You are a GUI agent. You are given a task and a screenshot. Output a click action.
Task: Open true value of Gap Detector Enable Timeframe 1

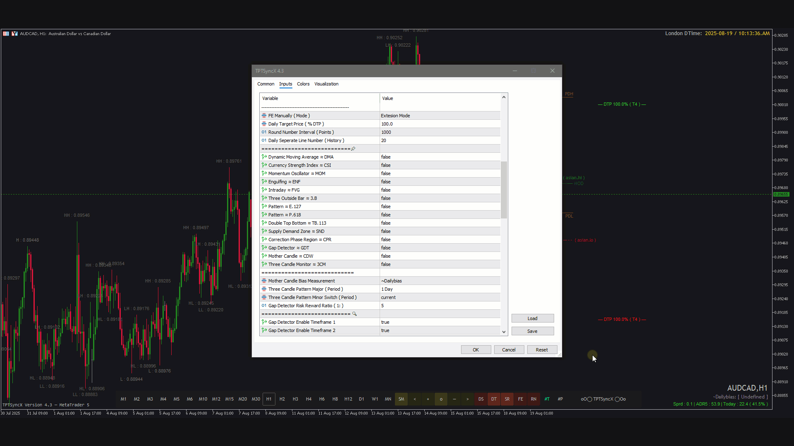[x=440, y=322]
